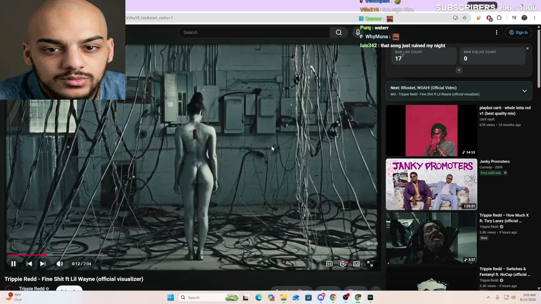Screen dimensions: 541x304
Task: Open the YouTube three-dot settings menu
Action: pyautogui.click(x=497, y=33)
